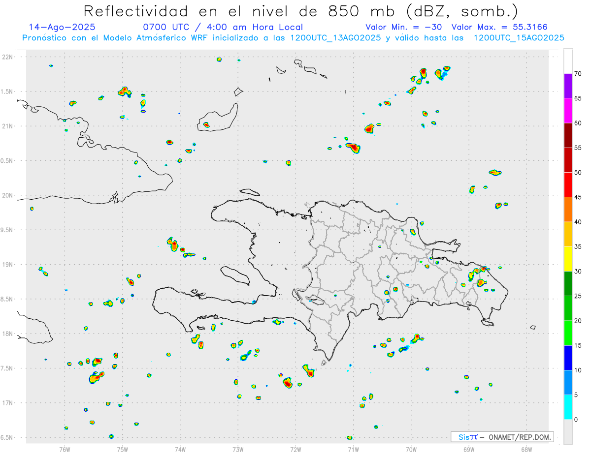Select the longitude axis label '71W'
The image size is (591, 456).
[x=353, y=449]
